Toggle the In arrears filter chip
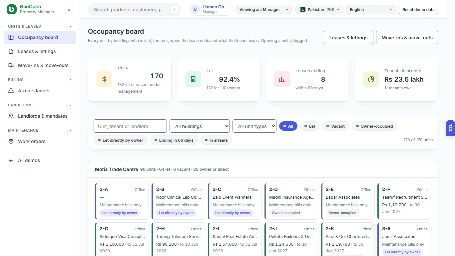Image resolution: width=455 pixels, height=256 pixels. (216, 140)
